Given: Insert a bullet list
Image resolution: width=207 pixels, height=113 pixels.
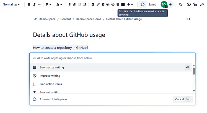Looking at the screenshot, I should (69, 4).
